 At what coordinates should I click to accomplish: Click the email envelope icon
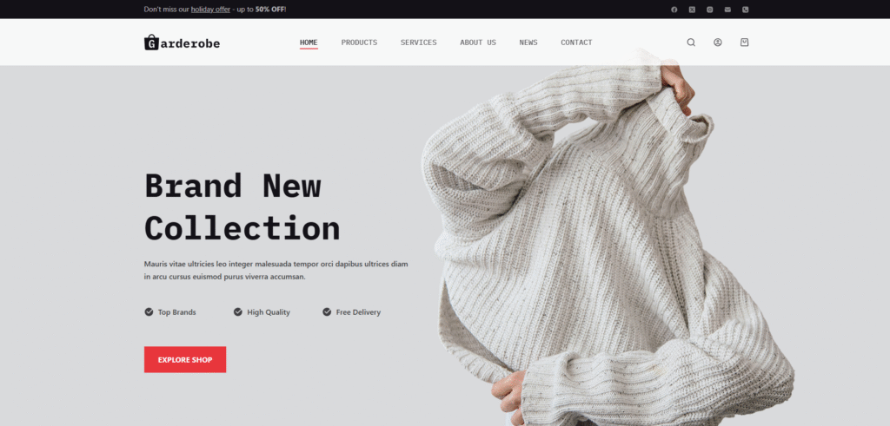727,10
